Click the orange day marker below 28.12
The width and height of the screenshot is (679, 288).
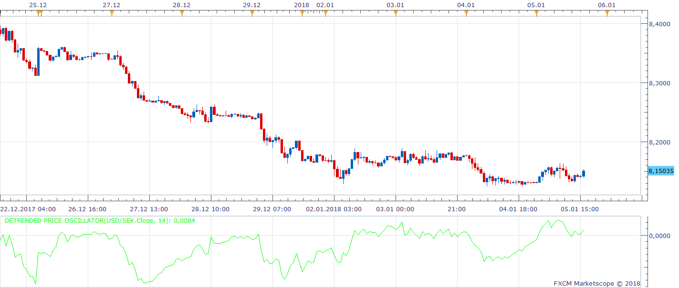coord(182,13)
